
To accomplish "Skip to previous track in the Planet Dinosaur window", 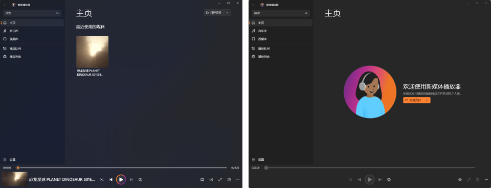I will (x=110, y=179).
